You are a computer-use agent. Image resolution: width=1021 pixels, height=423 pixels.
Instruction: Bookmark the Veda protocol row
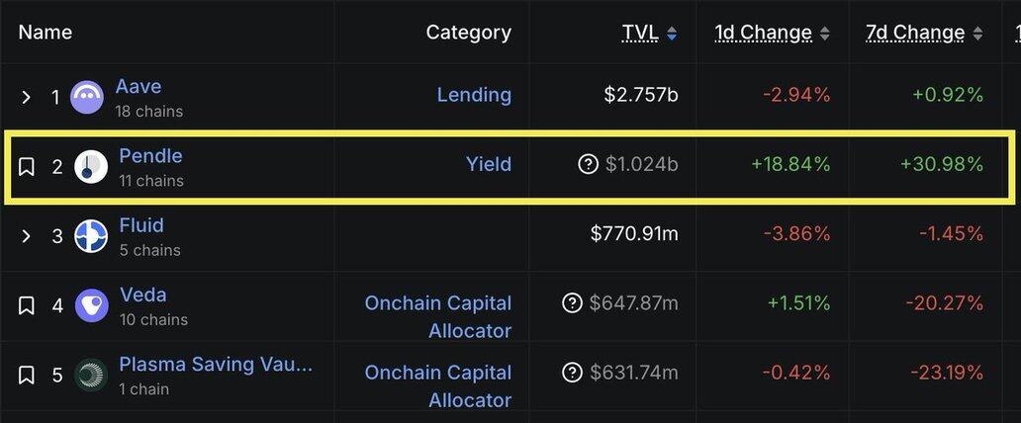(x=27, y=305)
